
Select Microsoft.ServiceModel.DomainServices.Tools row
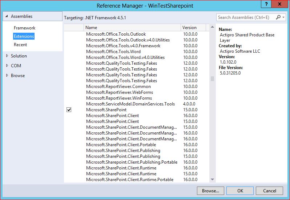pos(137,104)
